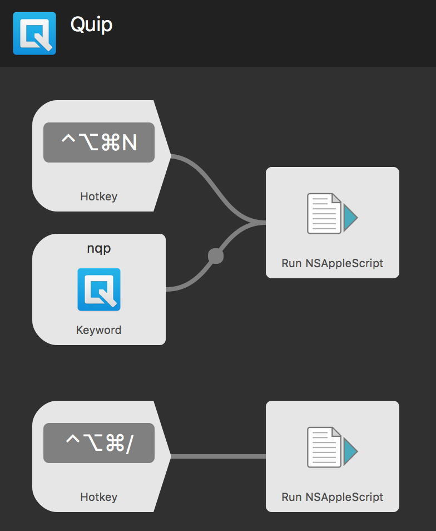Click the ⌃⌥⌘/ hotkey combination field
The image size is (436, 531).
99,443
